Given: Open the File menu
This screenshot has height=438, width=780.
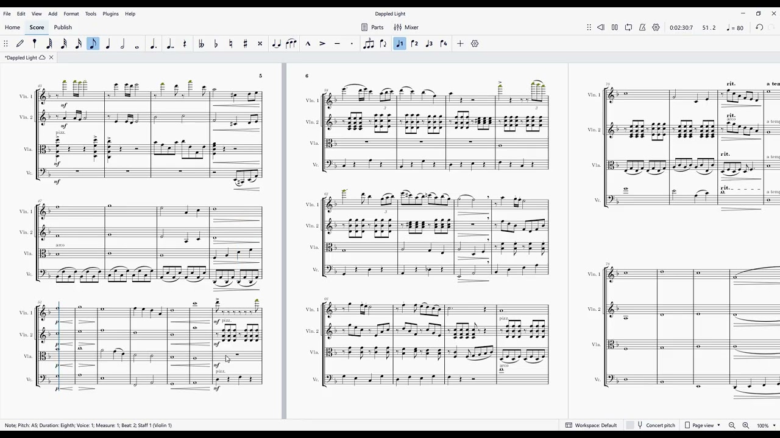Looking at the screenshot, I should 7,13.
